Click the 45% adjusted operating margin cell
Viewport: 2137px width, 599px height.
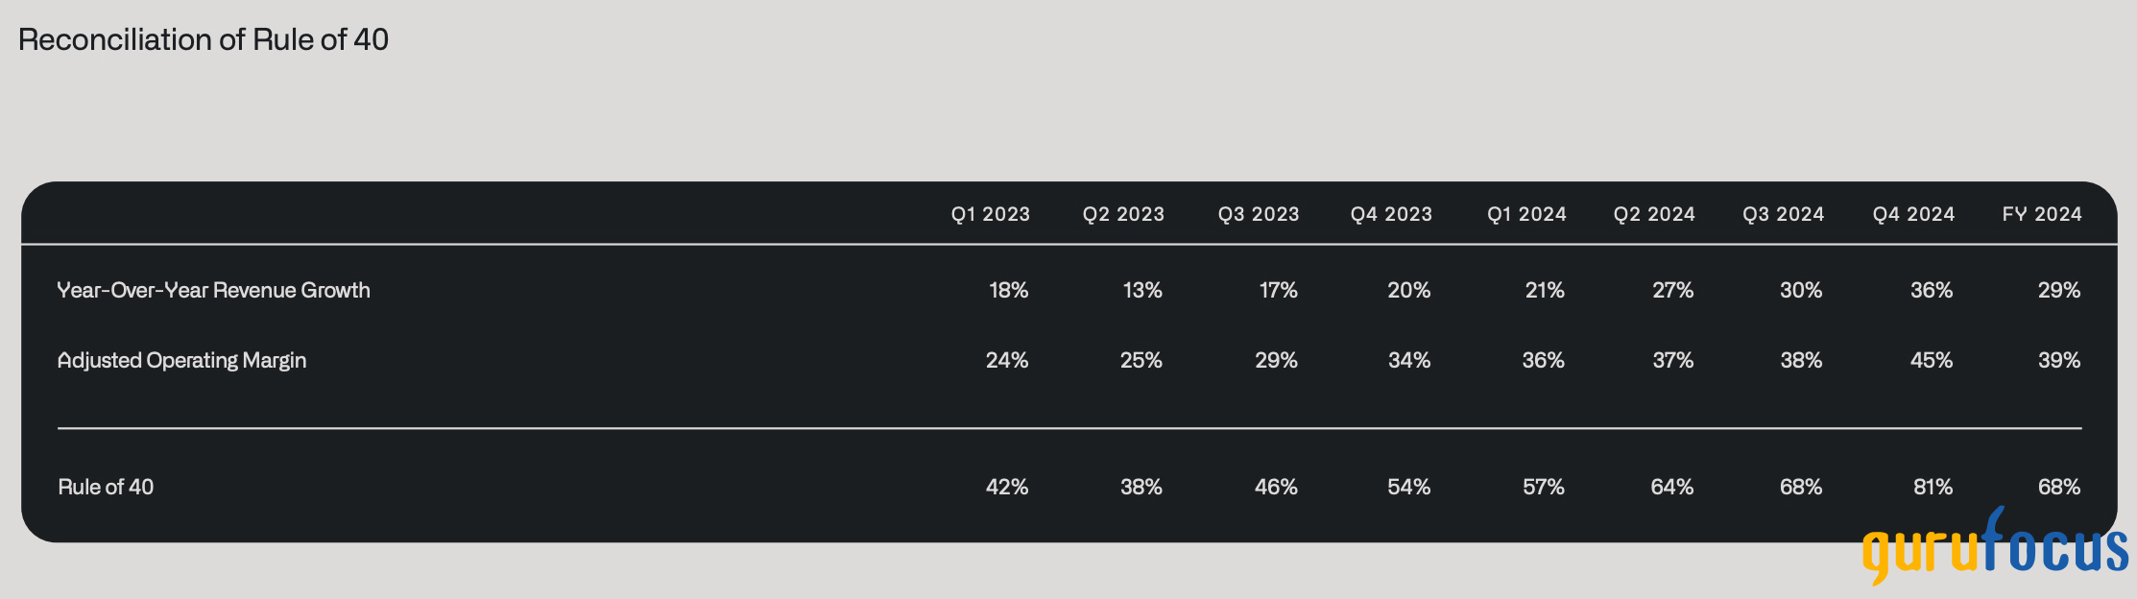(x=1932, y=360)
